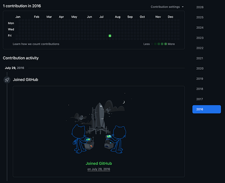225x183 pixels.
Task: Click the Contribution activity heading
Action: [21, 58]
